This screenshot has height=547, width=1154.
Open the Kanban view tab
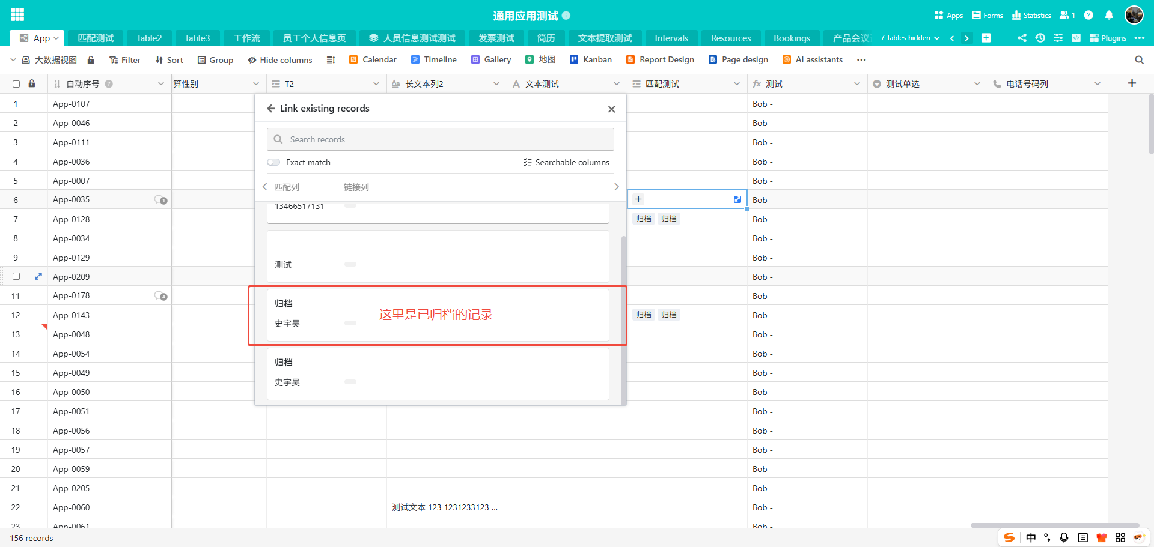point(591,60)
